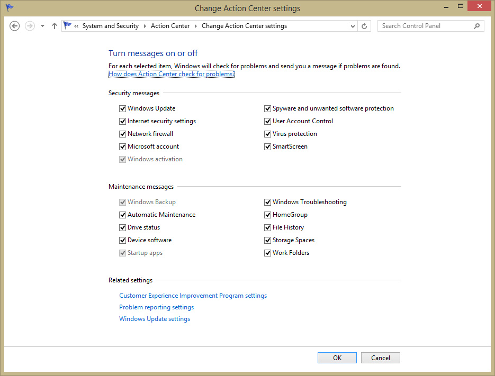495x376 pixels.
Task: Confirm changes with OK button
Action: 337,357
